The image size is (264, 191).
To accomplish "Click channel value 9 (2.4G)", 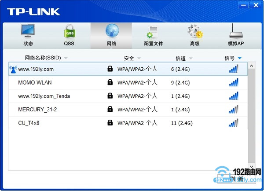I will (x=180, y=83).
